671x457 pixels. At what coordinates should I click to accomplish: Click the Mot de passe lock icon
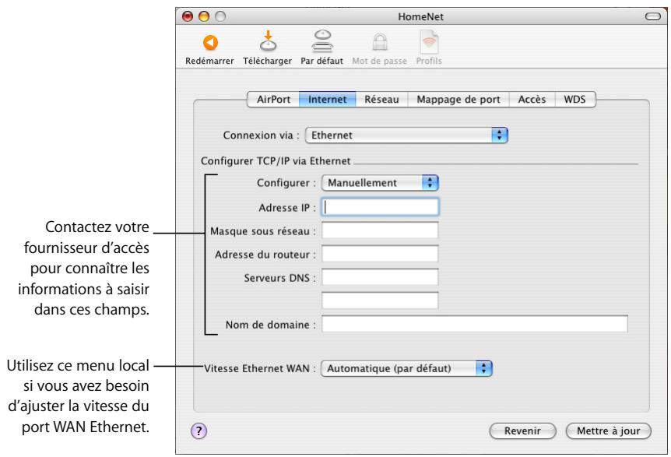point(380,42)
